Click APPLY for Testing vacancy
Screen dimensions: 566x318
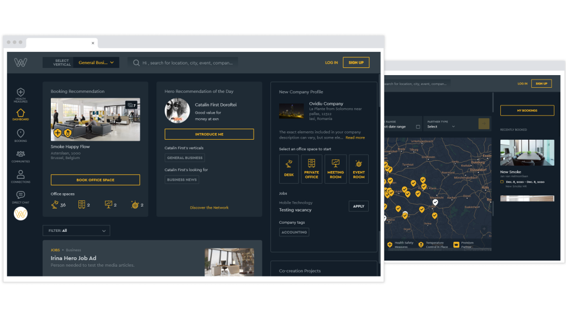[x=358, y=206]
